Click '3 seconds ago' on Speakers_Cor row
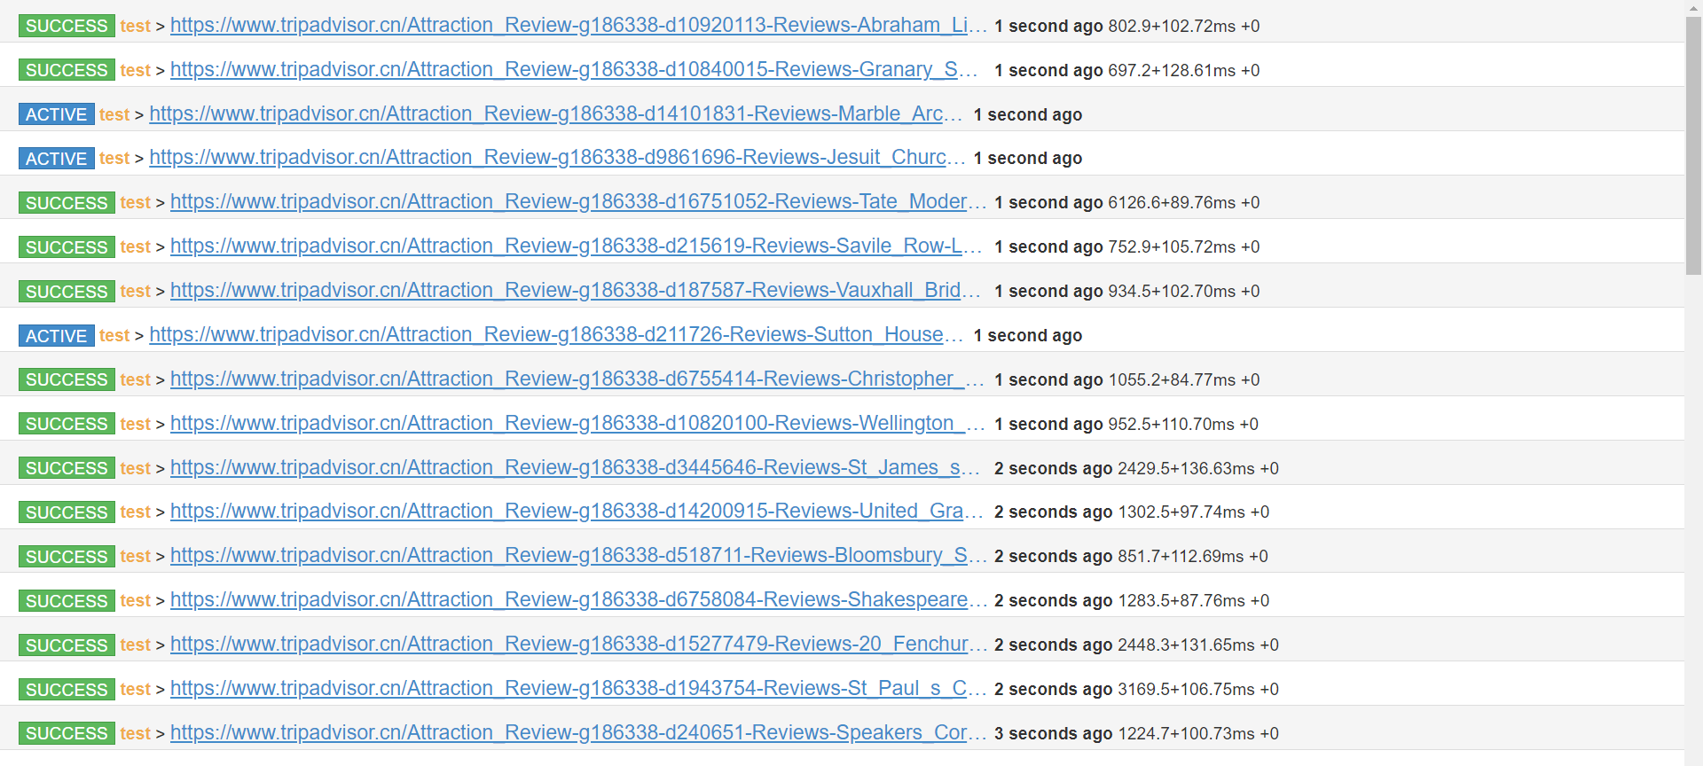Viewport: 1703px width, 766px height. (x=1053, y=733)
